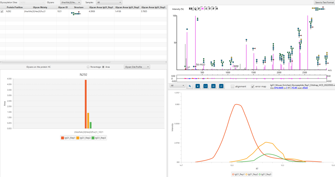Viewport: 335px width, 177px height.
Task: Click the b3-H2O peak label
Action: (x=201, y=64)
